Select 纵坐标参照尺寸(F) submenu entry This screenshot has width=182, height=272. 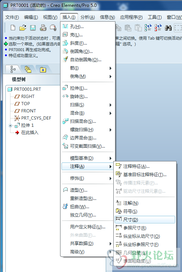click(x=145, y=245)
